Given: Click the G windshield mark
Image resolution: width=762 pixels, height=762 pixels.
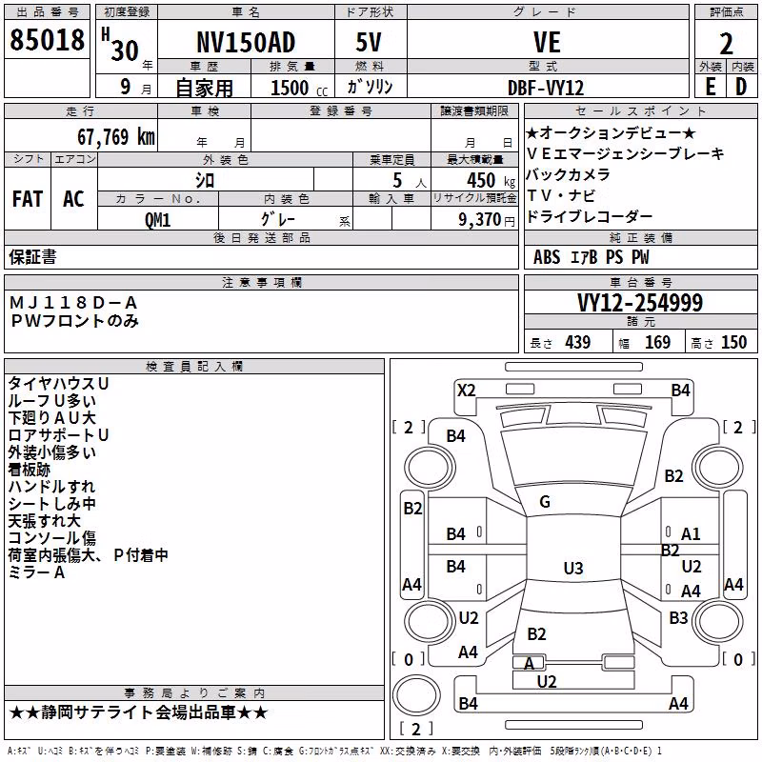Looking at the screenshot, I should pos(545,502).
